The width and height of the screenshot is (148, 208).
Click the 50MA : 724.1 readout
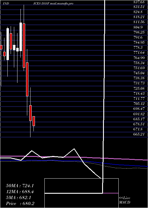(x=20, y=186)
